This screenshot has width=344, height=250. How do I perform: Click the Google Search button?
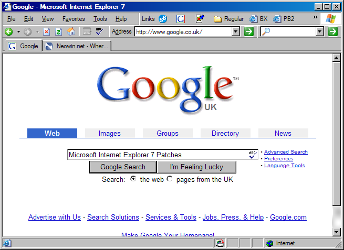tap(123, 167)
